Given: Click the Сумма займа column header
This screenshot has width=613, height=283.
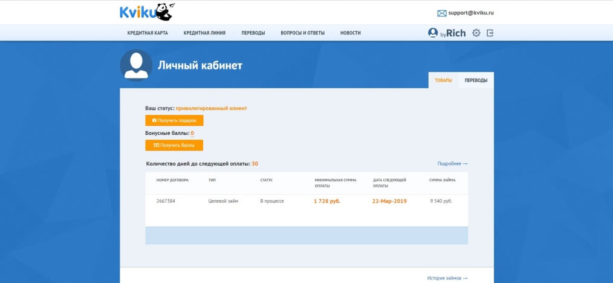Looking at the screenshot, I should pyautogui.click(x=442, y=180).
